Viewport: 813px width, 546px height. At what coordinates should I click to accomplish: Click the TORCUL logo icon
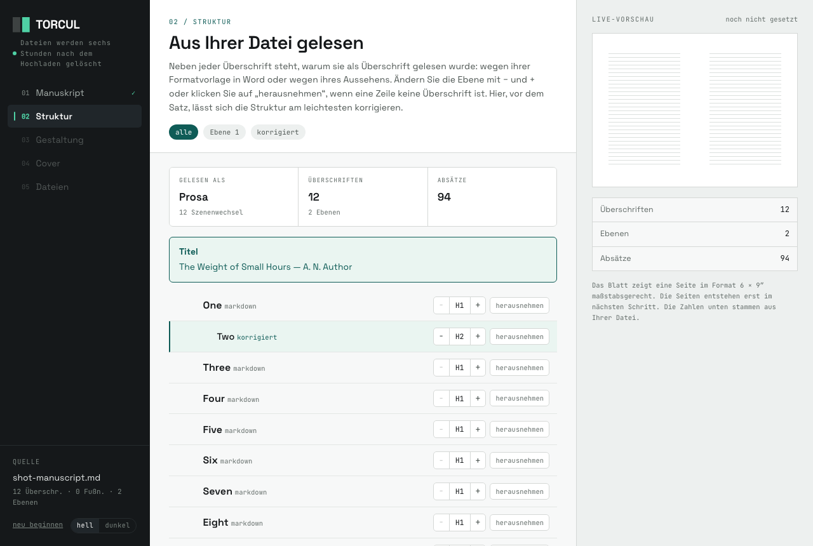pyautogui.click(x=21, y=25)
